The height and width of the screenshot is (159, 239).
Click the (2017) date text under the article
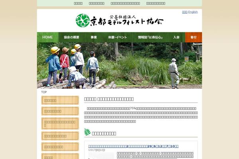[x=97, y=150]
